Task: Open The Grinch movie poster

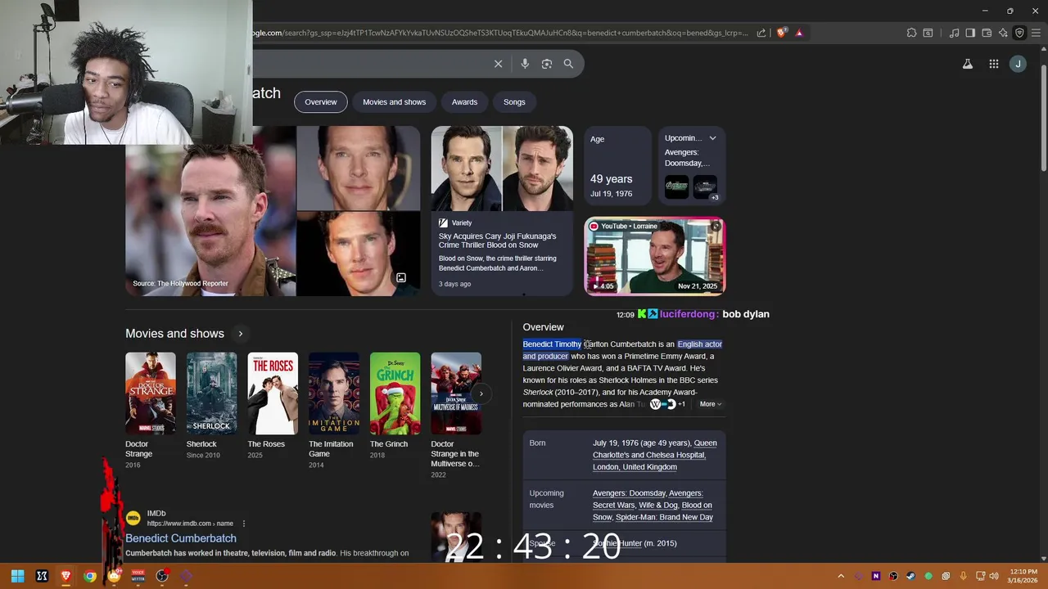Action: (x=395, y=393)
